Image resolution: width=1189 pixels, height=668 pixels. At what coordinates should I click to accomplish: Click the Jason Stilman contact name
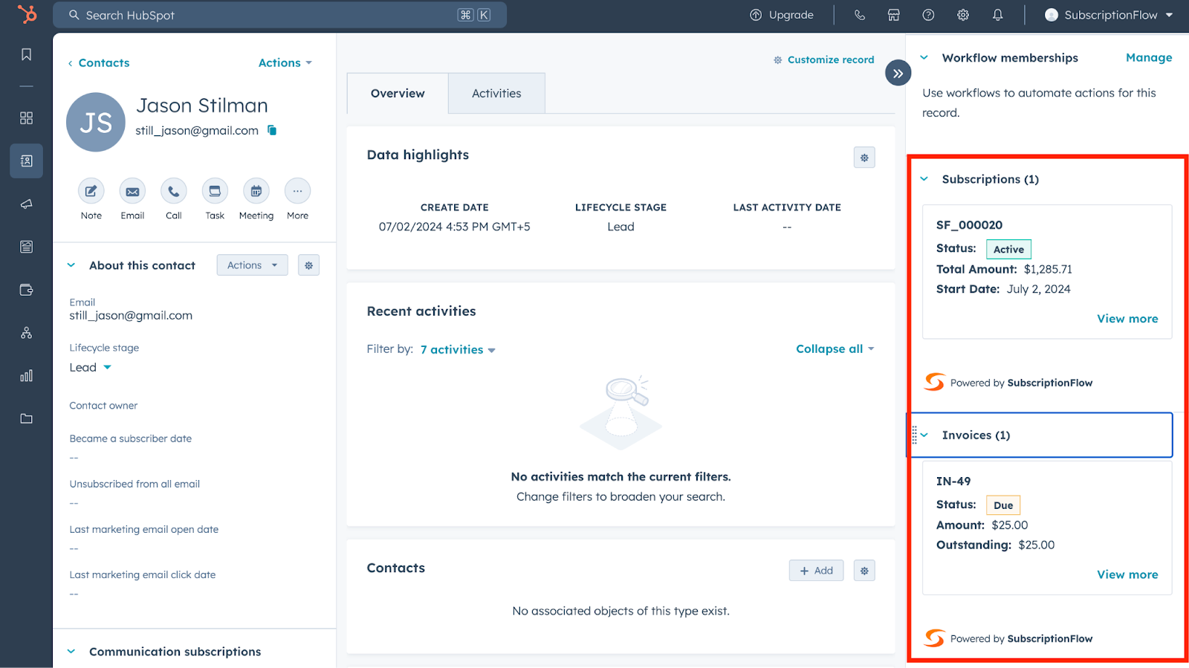[x=202, y=106]
